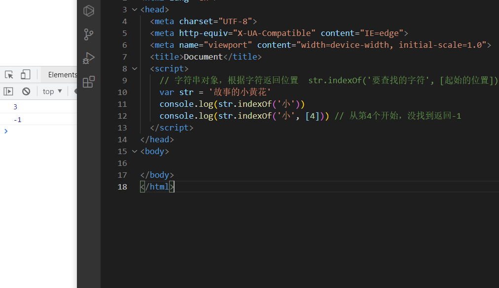This screenshot has width=499, height=288.
Task: Click the Document title text
Action: (x=203, y=57)
